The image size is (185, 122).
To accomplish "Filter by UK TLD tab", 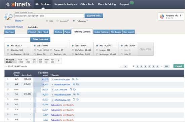I will tap(28, 61).
